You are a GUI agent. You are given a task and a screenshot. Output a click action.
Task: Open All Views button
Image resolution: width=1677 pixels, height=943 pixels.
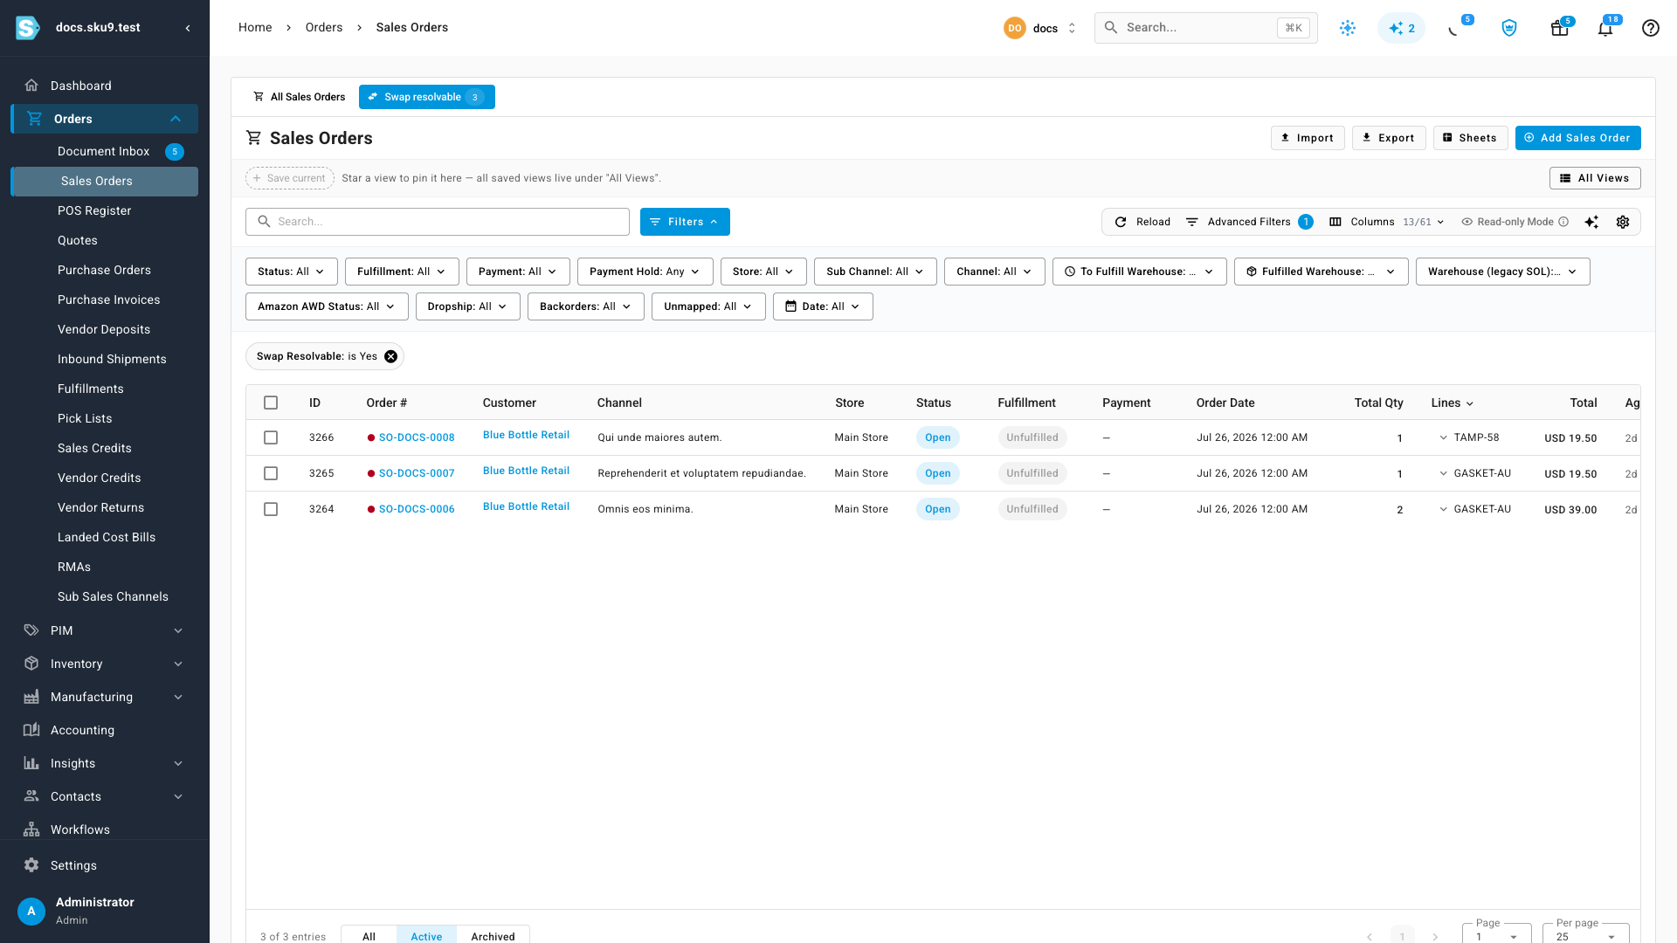pyautogui.click(x=1595, y=178)
